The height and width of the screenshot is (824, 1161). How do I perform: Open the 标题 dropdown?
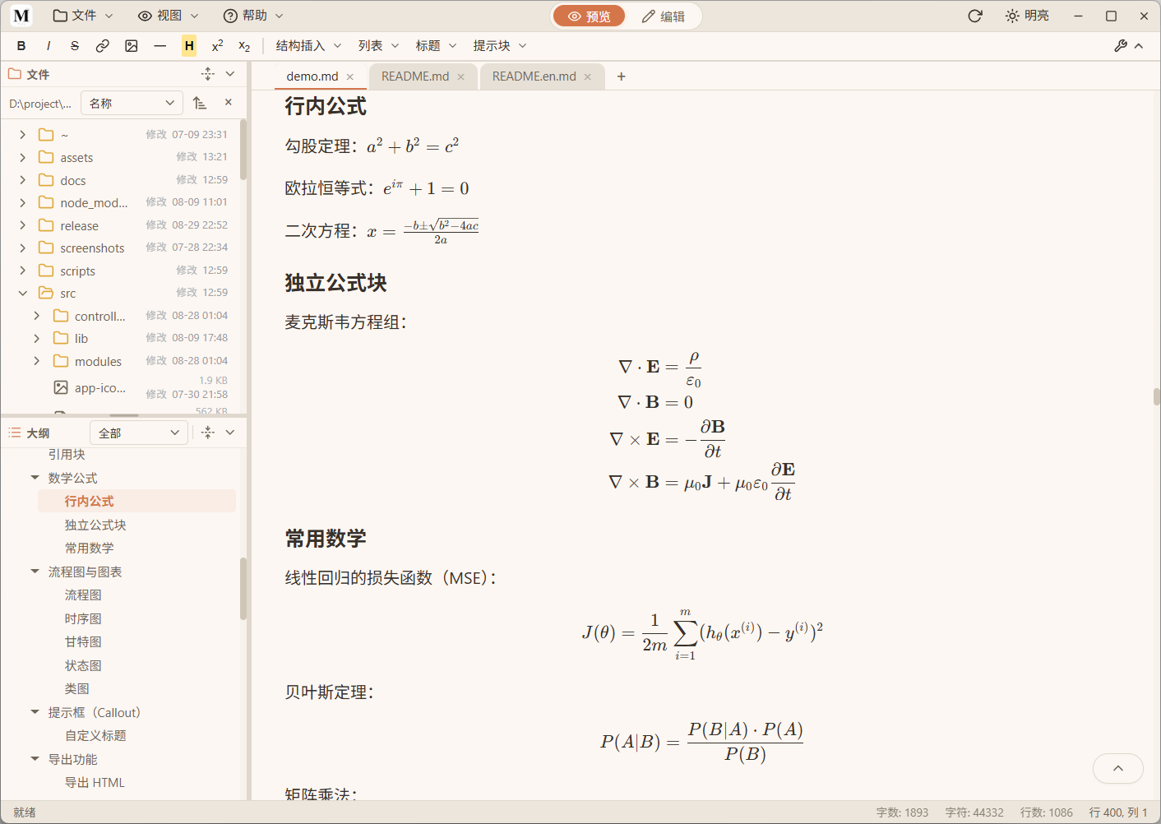[436, 46]
